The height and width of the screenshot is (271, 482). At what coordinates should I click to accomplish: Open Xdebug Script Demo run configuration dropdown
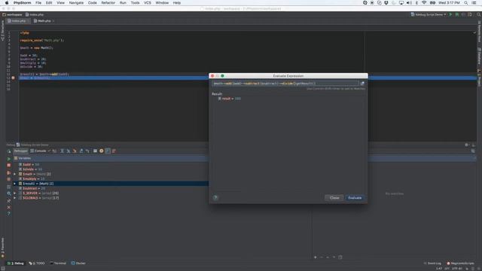tap(429, 14)
